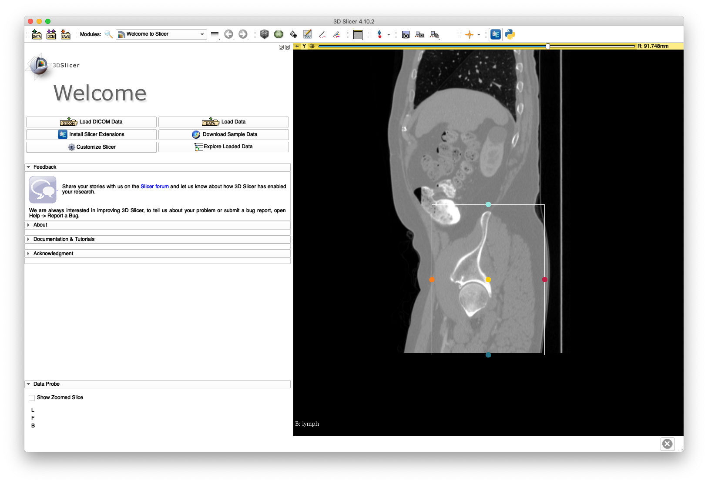Go to next module with forward arrow
This screenshot has width=708, height=484.
click(x=243, y=34)
